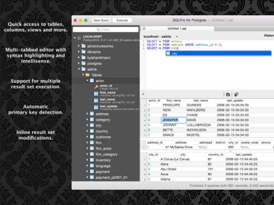The image size is (274, 205).
Task: Click the postgres folder icon
Action: 84,63
